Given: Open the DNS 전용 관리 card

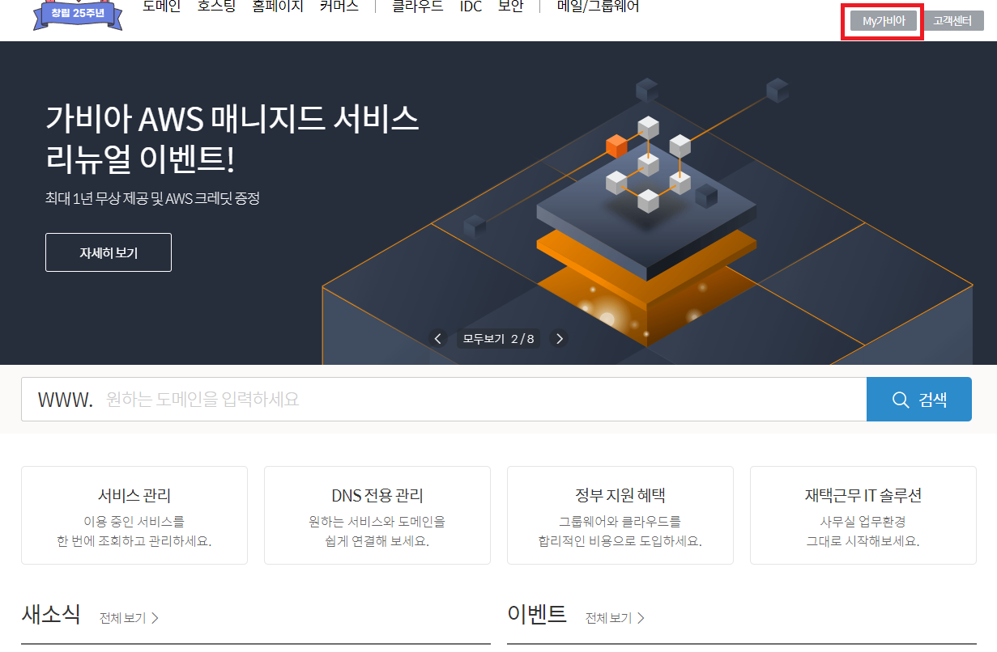Looking at the screenshot, I should coord(377,515).
